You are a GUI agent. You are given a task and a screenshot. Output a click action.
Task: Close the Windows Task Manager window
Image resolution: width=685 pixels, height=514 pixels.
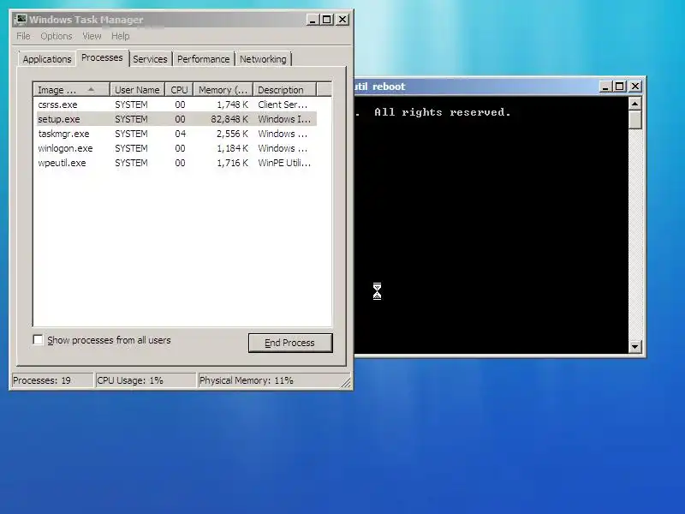[x=342, y=20]
